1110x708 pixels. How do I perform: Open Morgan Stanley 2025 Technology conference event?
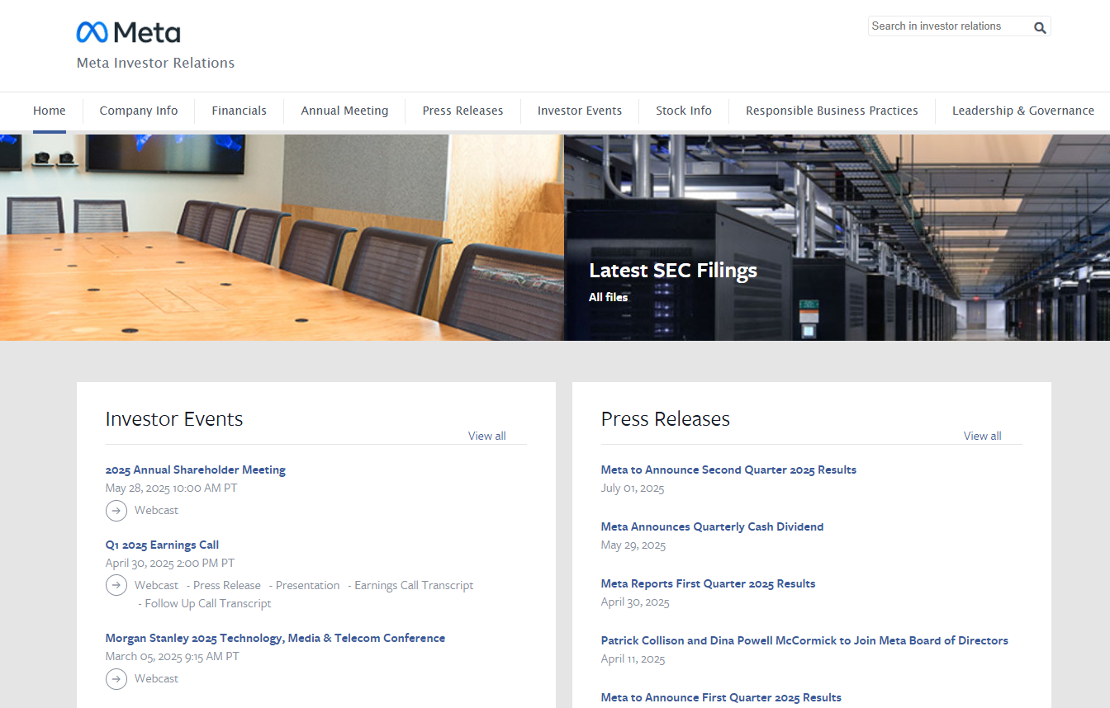point(275,638)
